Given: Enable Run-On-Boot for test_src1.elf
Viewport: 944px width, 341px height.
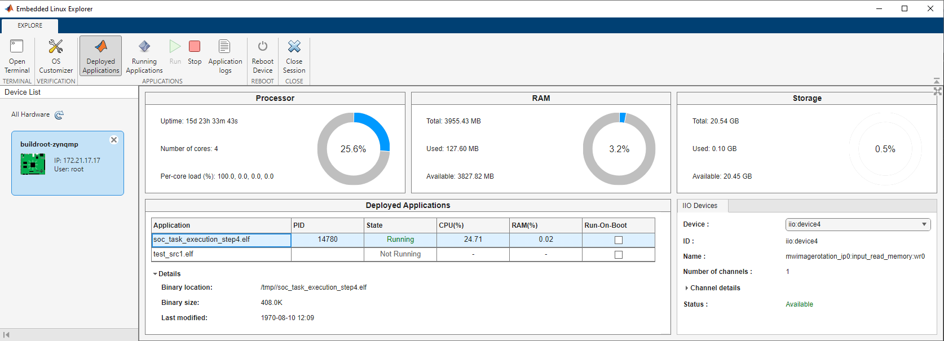Looking at the screenshot, I should [x=619, y=255].
